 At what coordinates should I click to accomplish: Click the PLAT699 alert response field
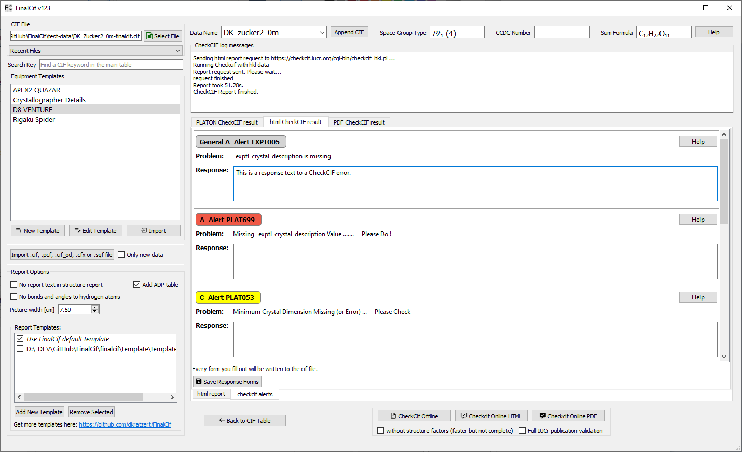click(x=475, y=262)
